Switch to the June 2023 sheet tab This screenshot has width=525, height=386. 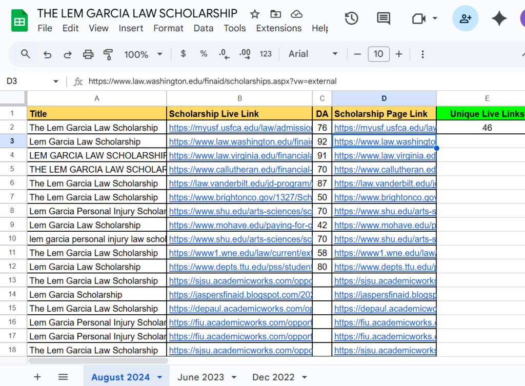[x=200, y=377]
